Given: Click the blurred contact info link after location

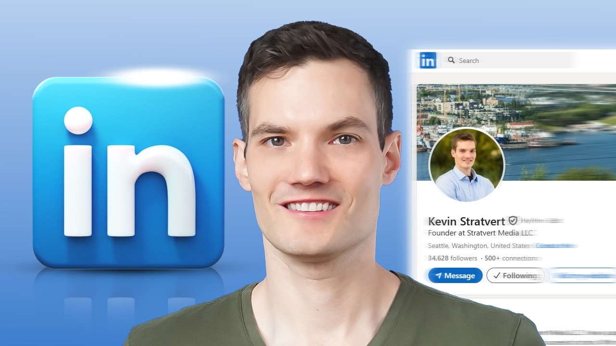Looking at the screenshot, I should tap(556, 246).
